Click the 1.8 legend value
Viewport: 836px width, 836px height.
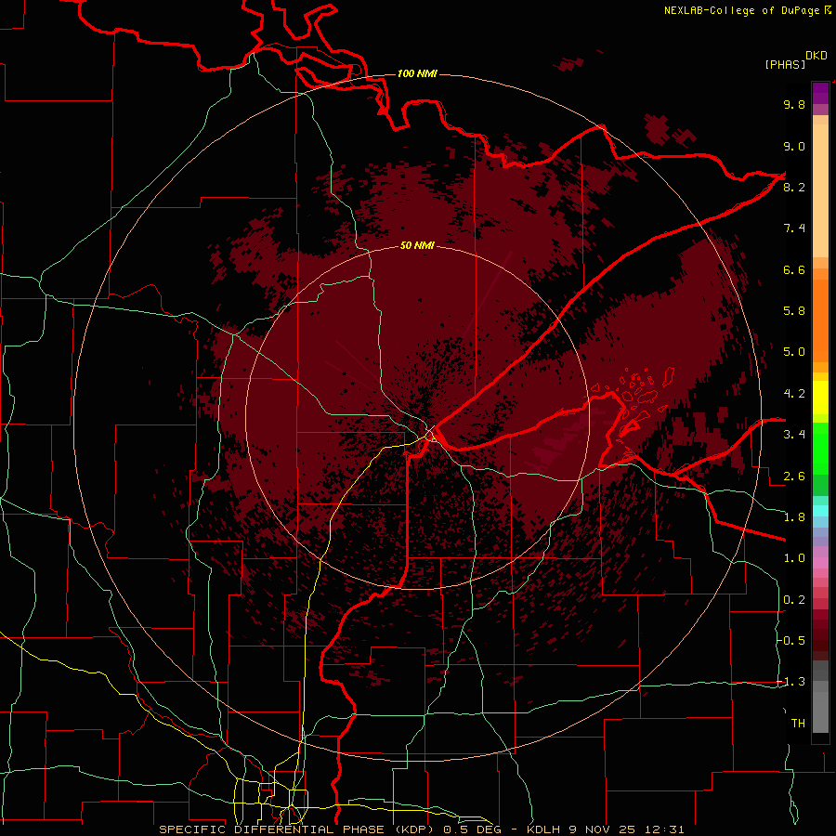[794, 517]
